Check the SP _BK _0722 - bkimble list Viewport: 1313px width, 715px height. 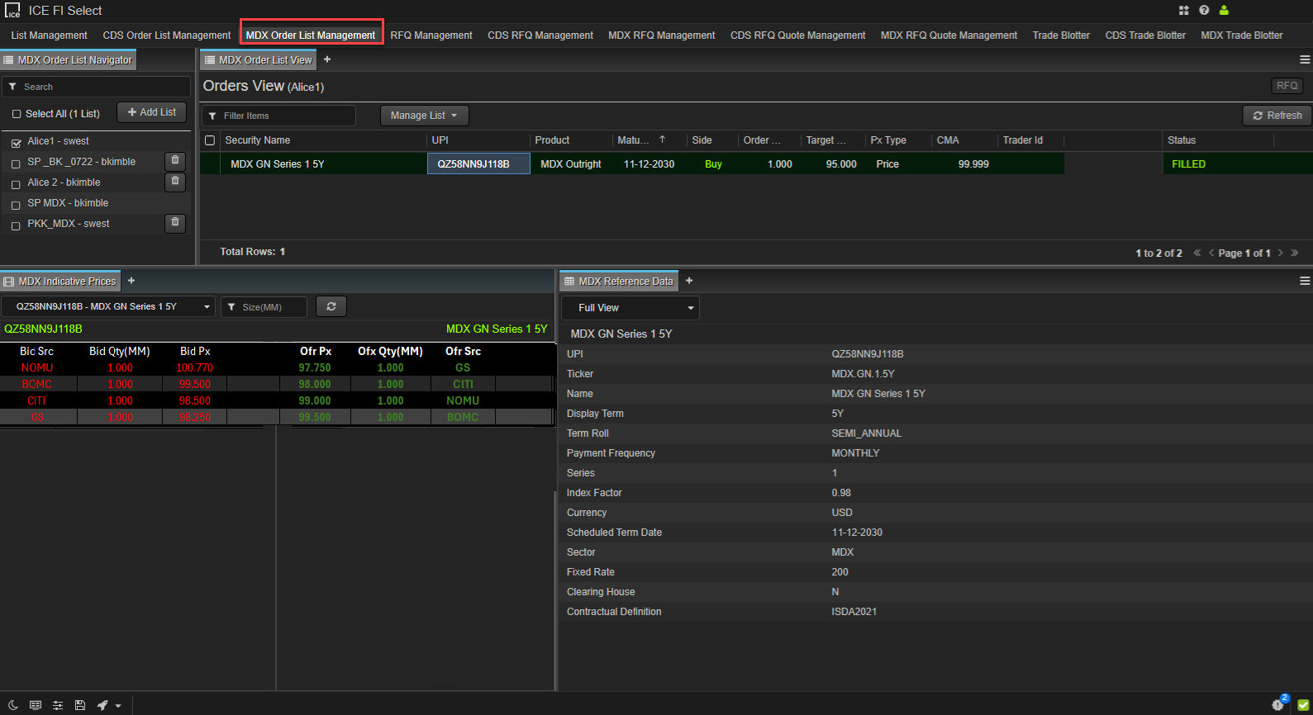[x=16, y=163]
